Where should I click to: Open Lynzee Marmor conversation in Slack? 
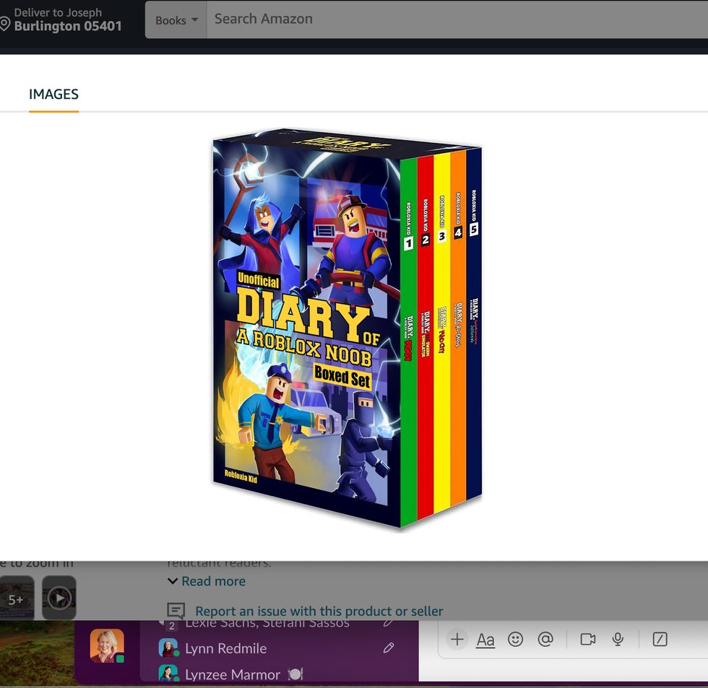click(x=232, y=674)
